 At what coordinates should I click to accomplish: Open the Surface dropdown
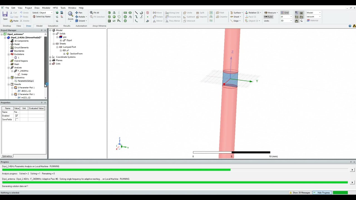click(x=236, y=12)
